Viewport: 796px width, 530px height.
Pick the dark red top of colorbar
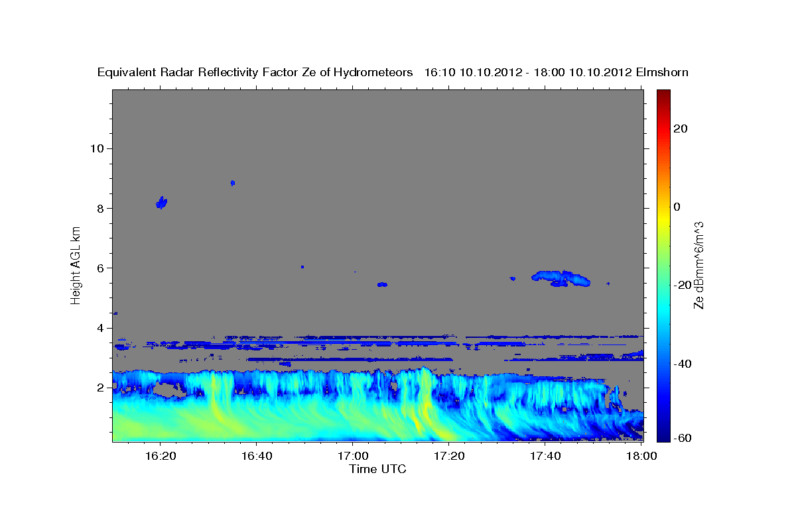pyautogui.click(x=663, y=93)
